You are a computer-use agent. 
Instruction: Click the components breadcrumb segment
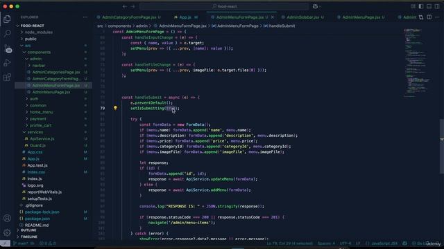coord(119,26)
